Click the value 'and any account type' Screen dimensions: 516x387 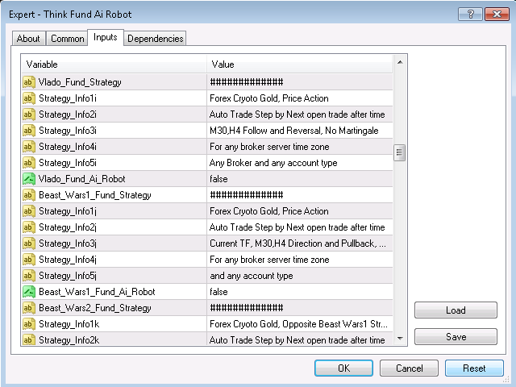[252, 276]
